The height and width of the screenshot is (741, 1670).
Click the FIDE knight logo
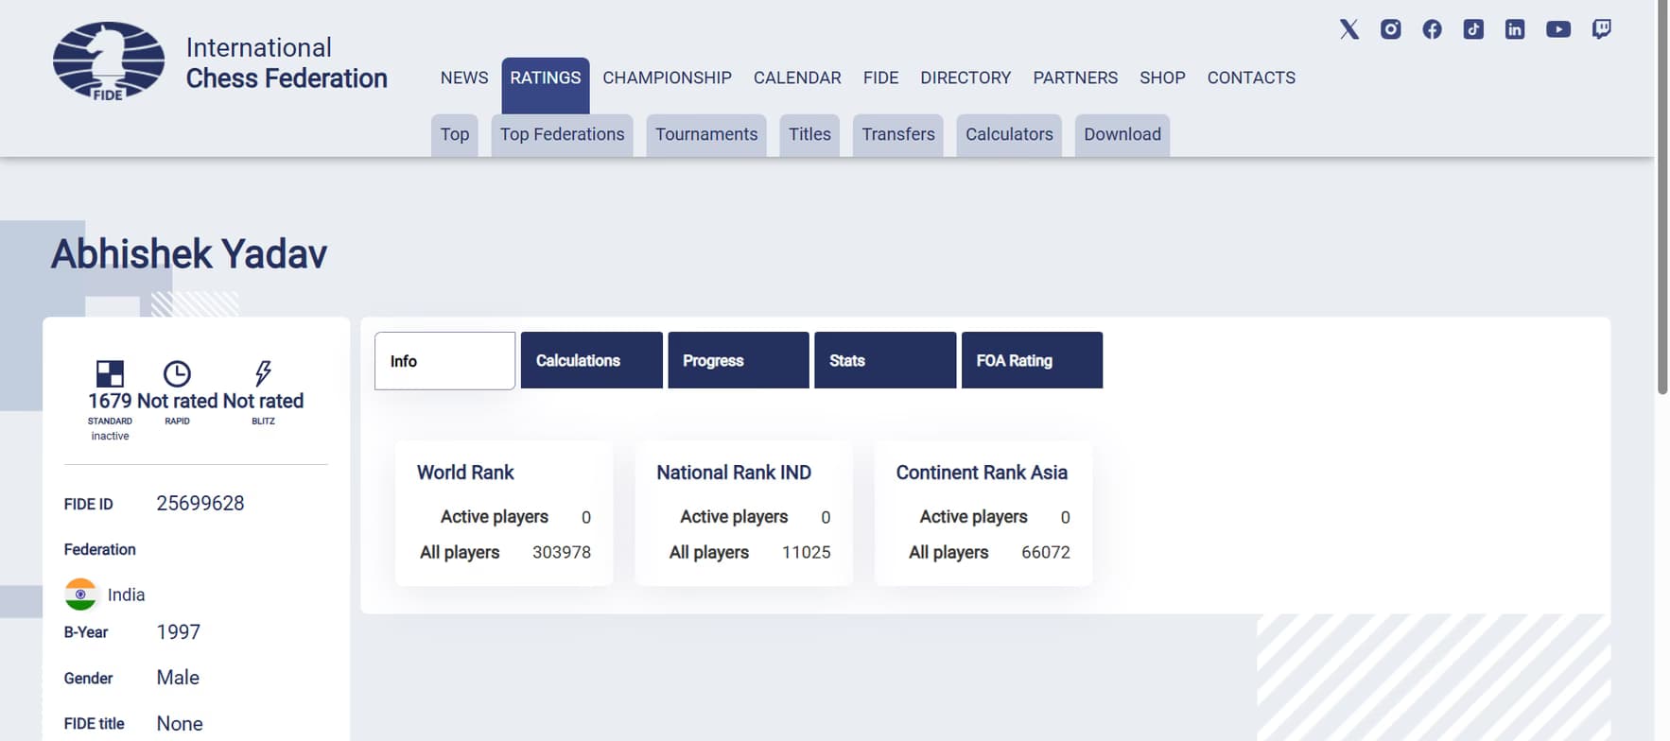(x=108, y=61)
